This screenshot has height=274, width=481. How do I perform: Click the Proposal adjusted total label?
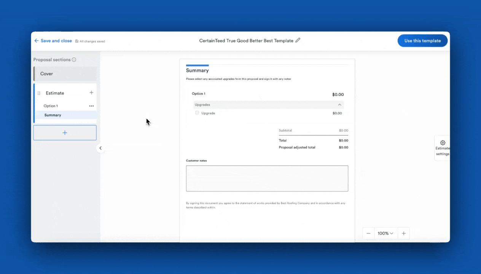[297, 147]
